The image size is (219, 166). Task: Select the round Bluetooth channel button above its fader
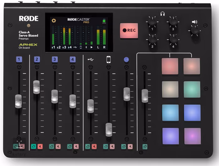[x=126, y=60]
